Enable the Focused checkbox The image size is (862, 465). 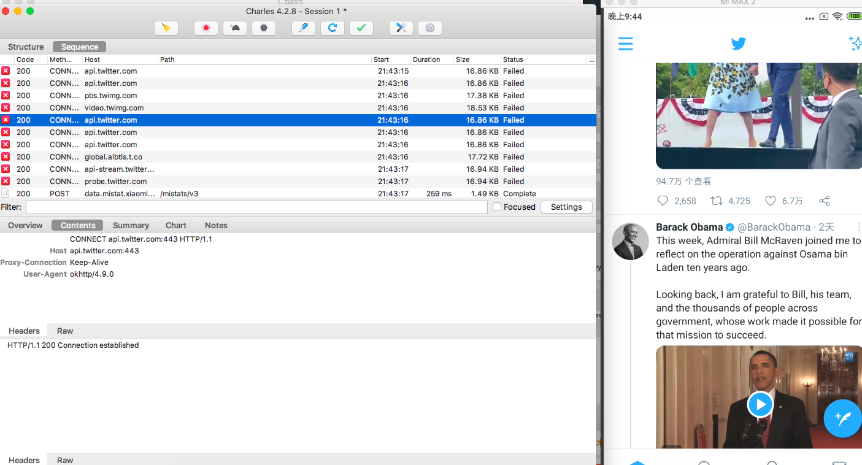pos(497,207)
